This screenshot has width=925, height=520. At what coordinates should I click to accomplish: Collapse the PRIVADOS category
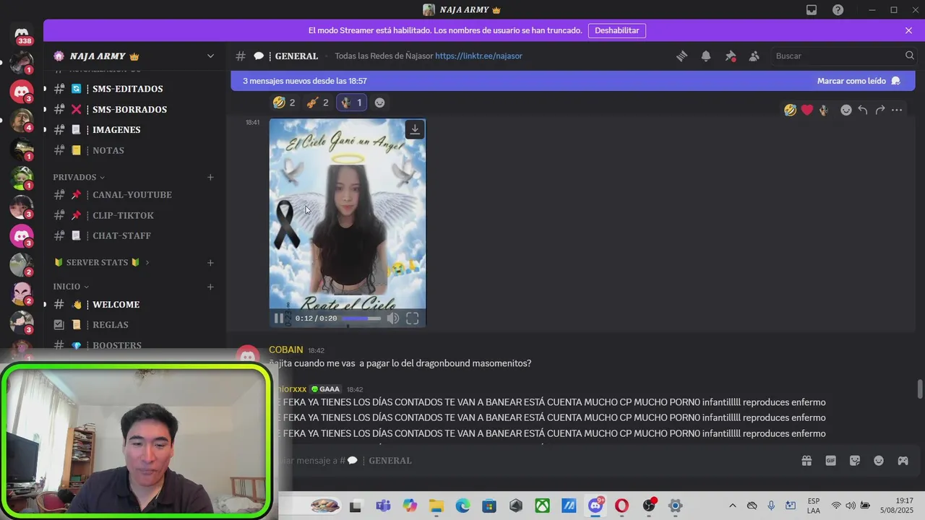(79, 177)
